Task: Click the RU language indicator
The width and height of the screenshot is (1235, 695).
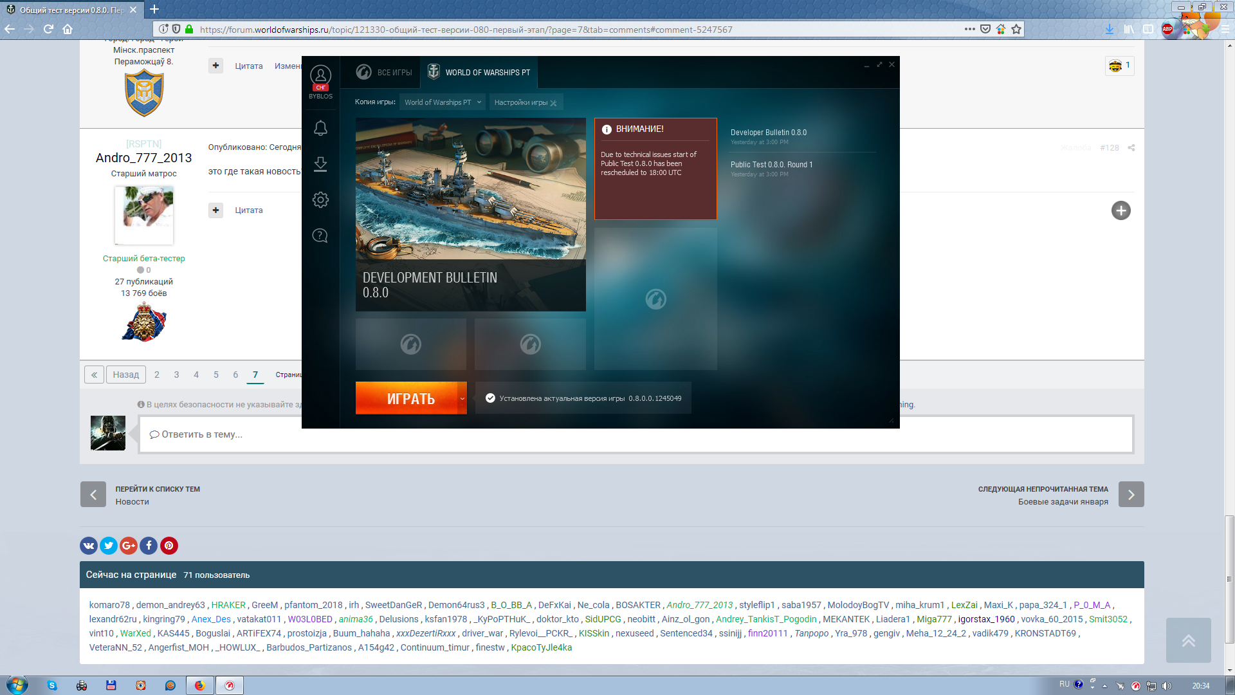Action: point(1064,684)
